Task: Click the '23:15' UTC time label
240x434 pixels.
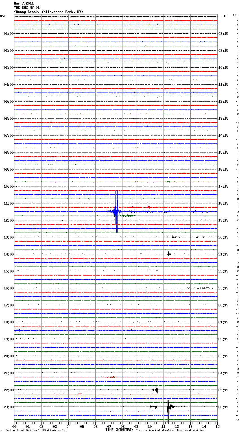Action: tap(223, 288)
